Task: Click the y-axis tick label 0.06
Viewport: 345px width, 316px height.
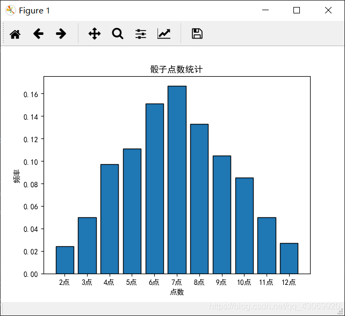Action: (31, 207)
